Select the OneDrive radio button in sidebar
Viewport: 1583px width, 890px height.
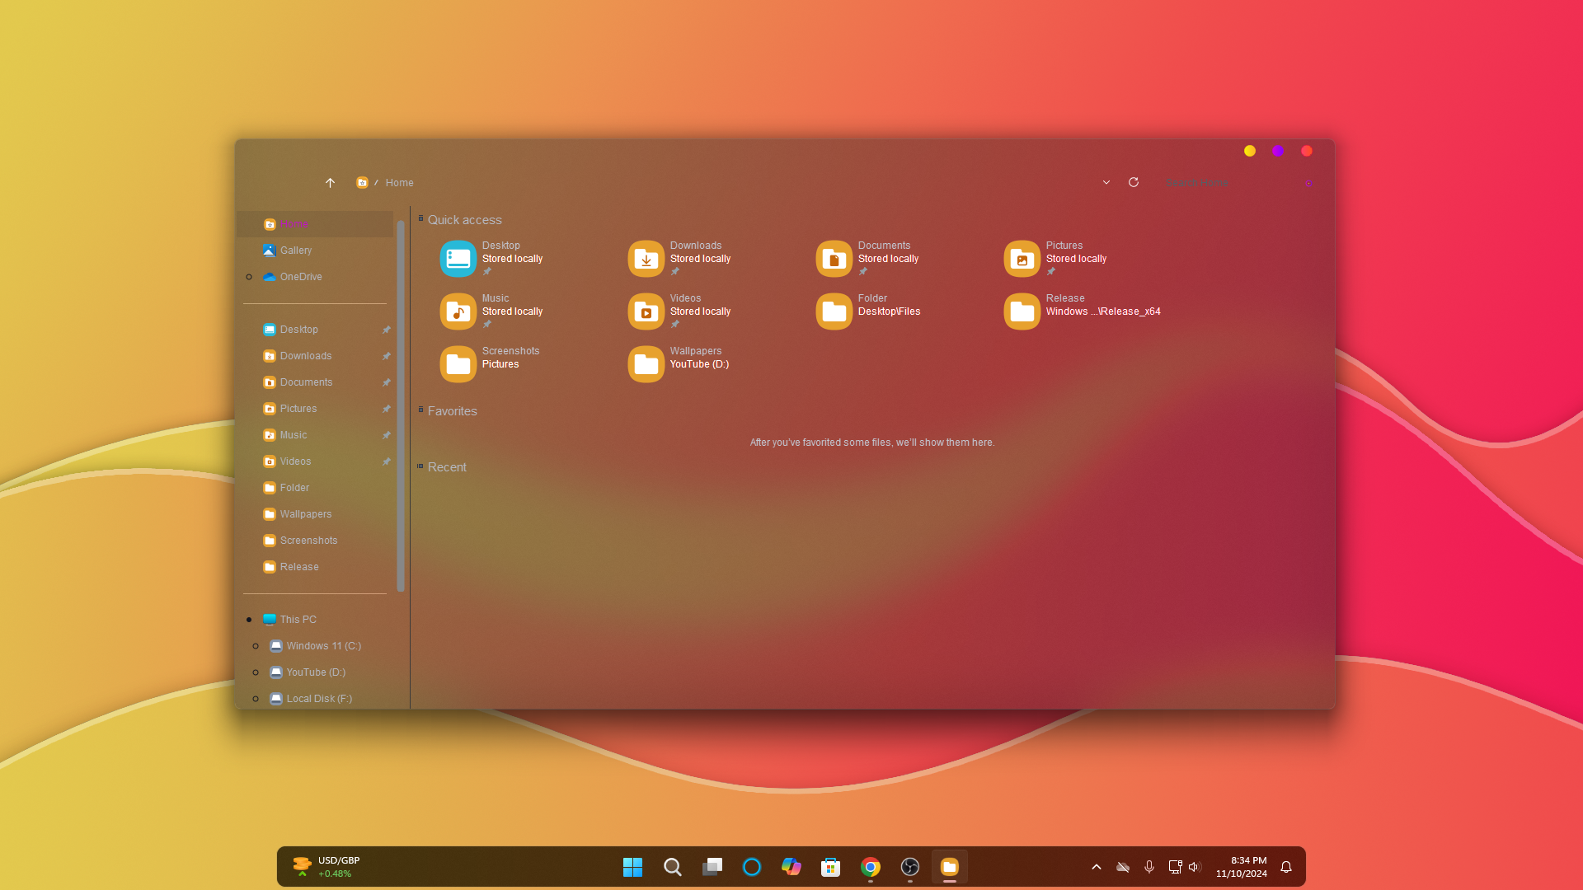pyautogui.click(x=250, y=277)
